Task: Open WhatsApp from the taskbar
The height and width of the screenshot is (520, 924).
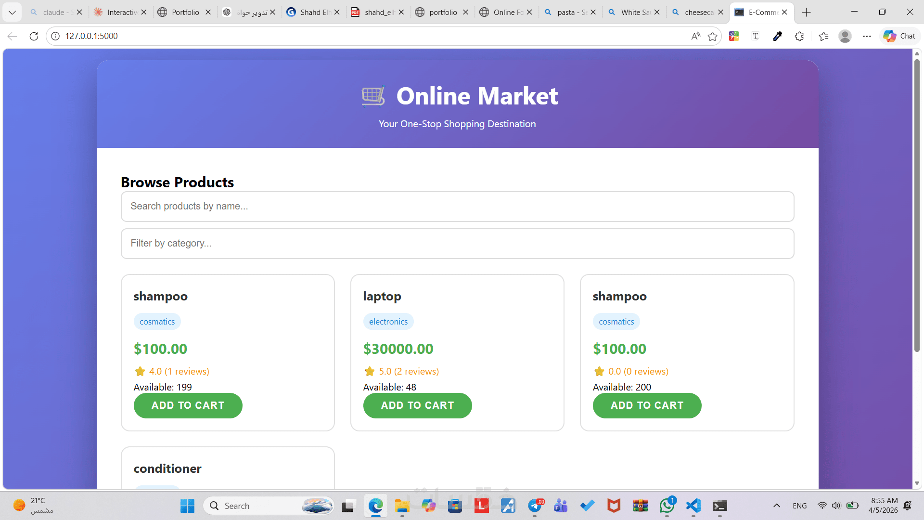Action: 667,506
